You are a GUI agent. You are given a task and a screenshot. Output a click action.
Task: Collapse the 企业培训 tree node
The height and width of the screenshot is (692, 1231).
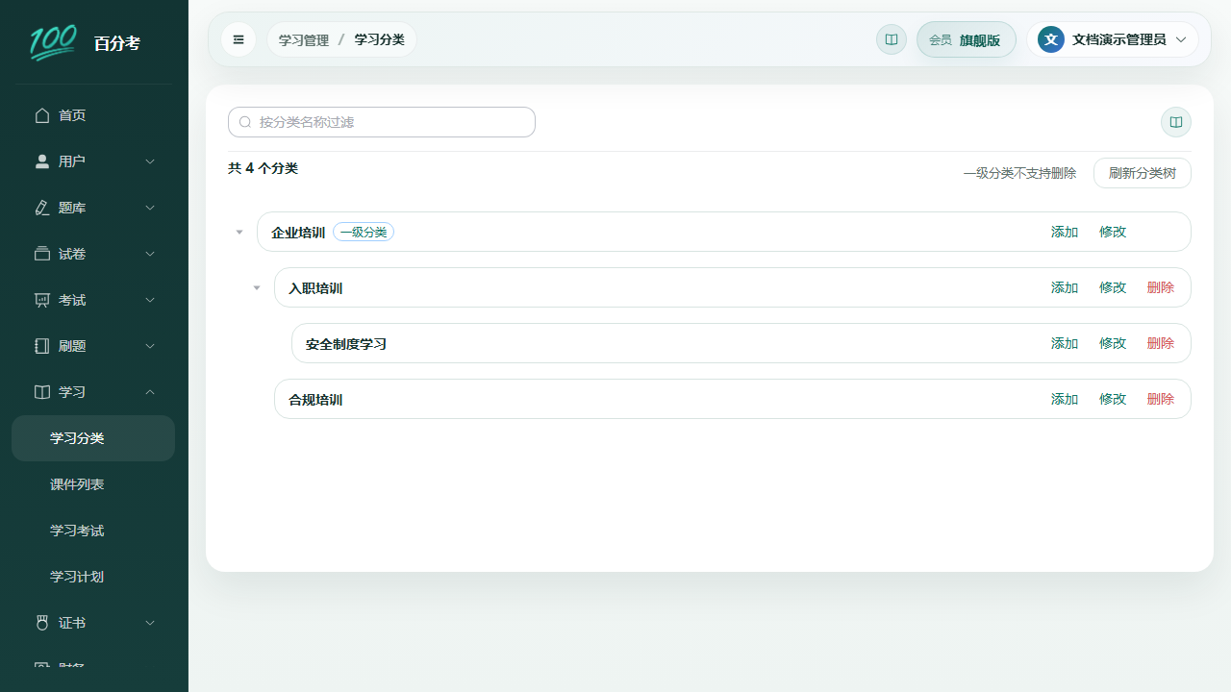239,232
